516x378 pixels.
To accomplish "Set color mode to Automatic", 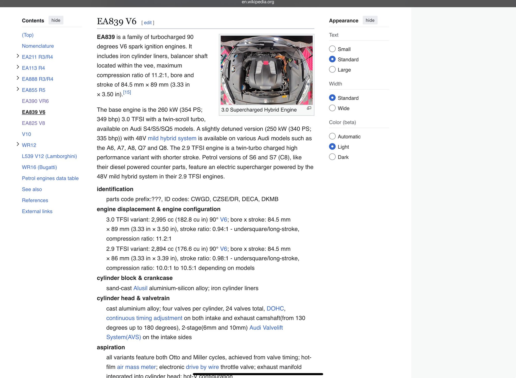I will click(332, 136).
